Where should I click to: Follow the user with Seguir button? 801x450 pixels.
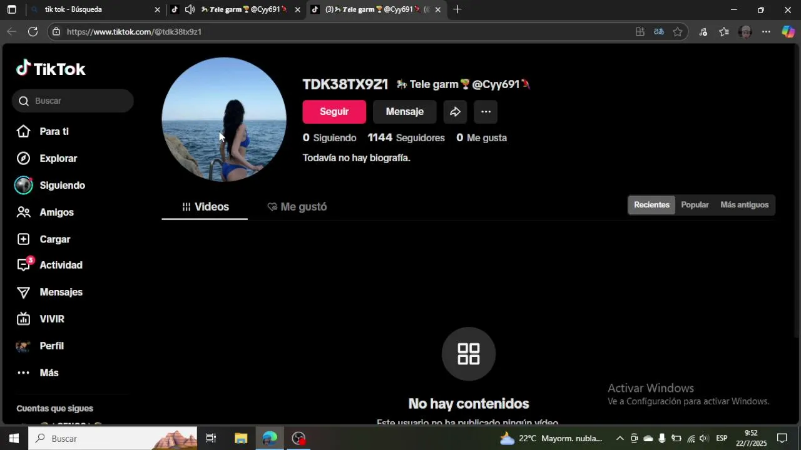click(x=334, y=112)
